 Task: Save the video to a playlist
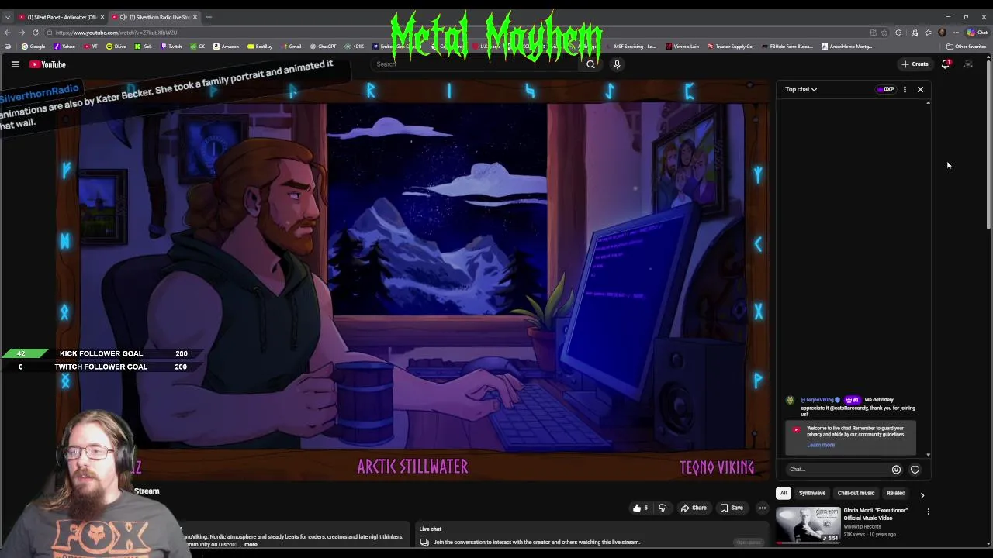[732, 508]
